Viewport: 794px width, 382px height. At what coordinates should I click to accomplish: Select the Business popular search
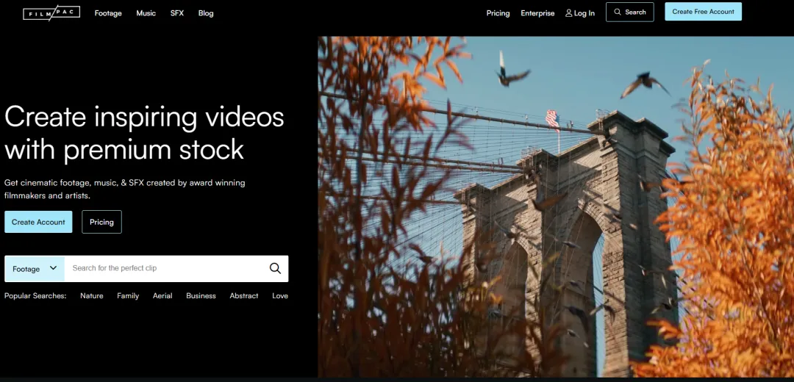point(201,296)
